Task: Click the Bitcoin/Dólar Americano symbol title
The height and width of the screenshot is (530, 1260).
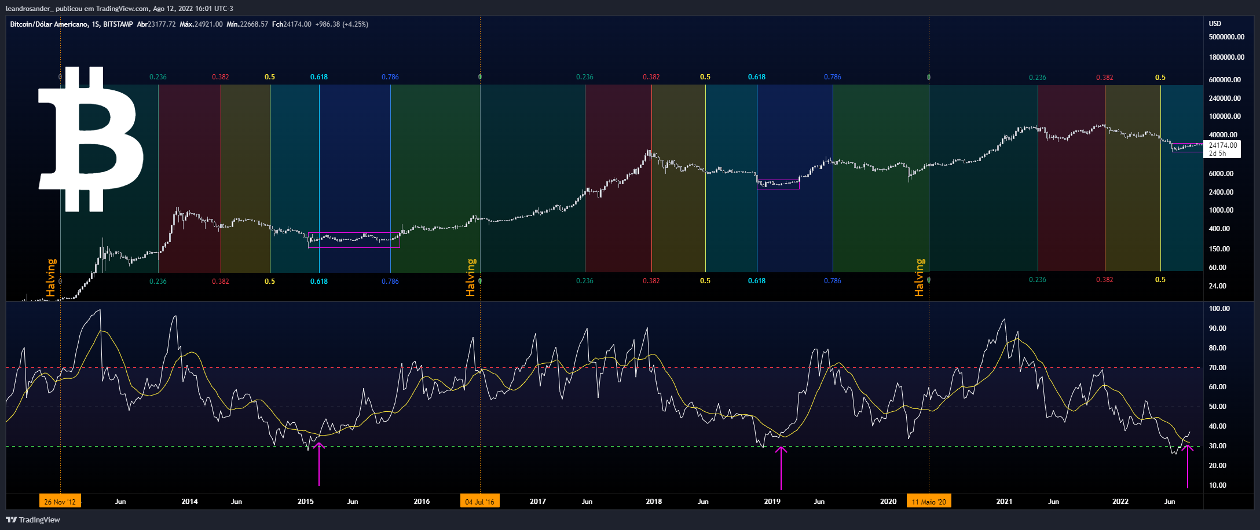Action: [49, 24]
